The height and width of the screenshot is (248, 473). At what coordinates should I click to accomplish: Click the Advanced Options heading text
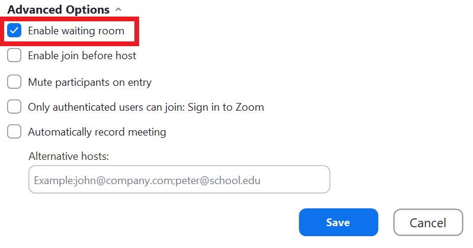(x=59, y=9)
